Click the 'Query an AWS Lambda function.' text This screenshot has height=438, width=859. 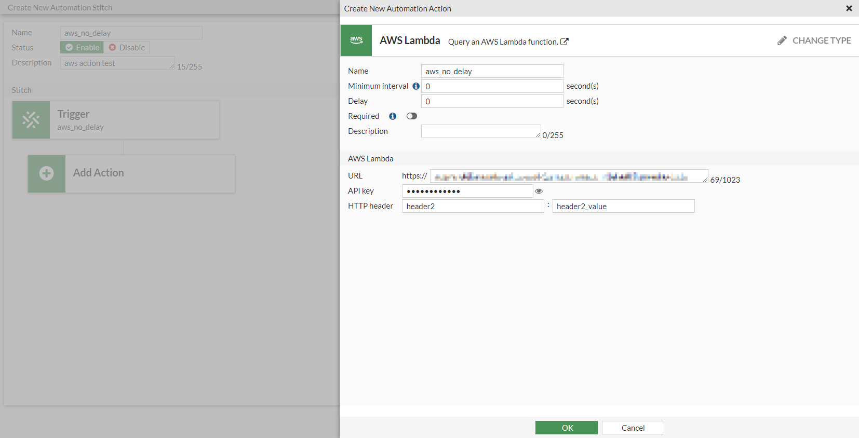503,42
